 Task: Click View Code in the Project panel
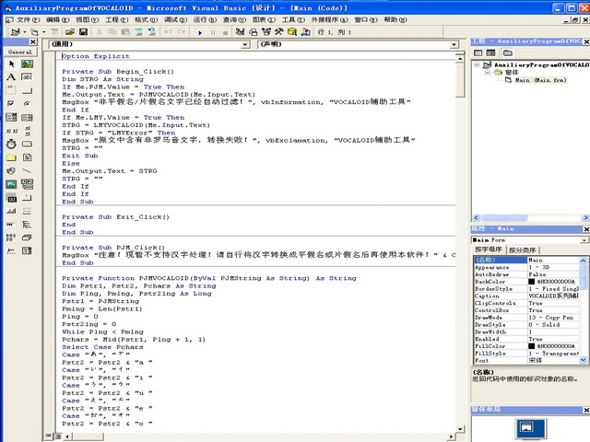tap(478, 52)
